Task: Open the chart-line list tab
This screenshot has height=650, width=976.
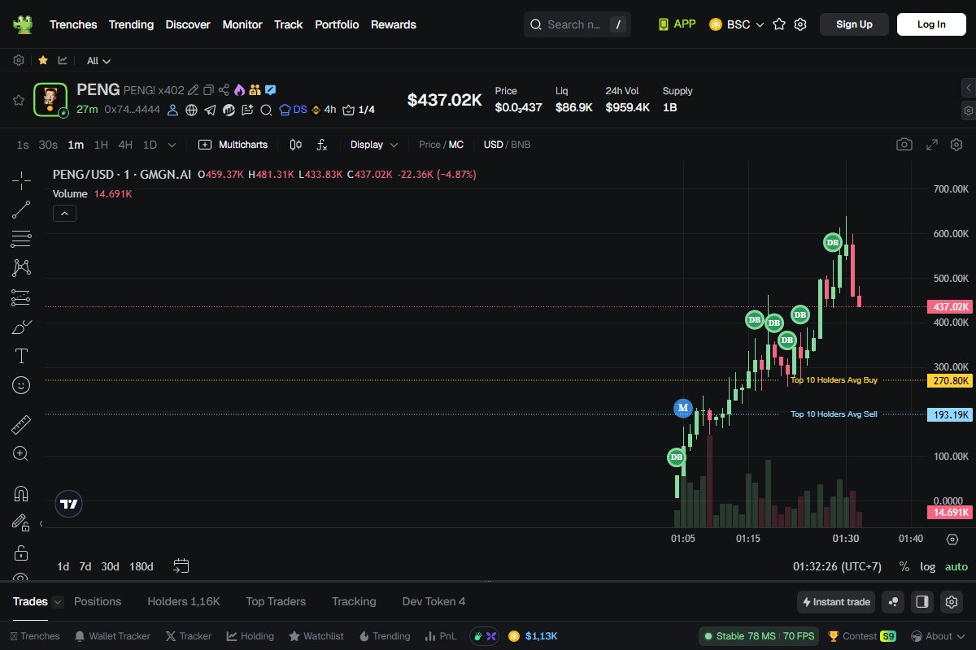Action: (x=63, y=60)
